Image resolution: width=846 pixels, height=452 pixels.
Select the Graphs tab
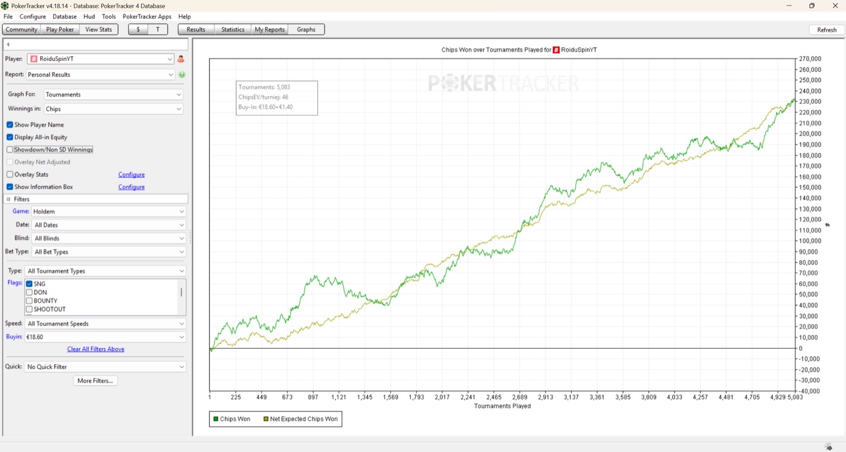point(306,30)
